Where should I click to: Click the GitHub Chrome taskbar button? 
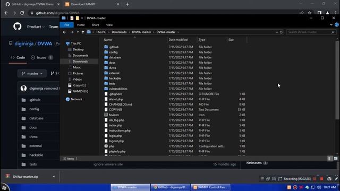pyautogui.click(x=170, y=187)
